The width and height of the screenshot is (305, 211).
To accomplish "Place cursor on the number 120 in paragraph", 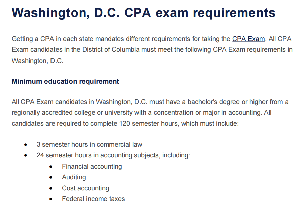I will 124,123.
